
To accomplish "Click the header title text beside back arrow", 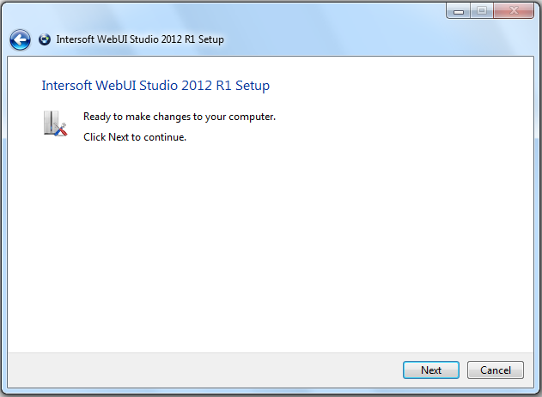I will (x=139, y=39).
